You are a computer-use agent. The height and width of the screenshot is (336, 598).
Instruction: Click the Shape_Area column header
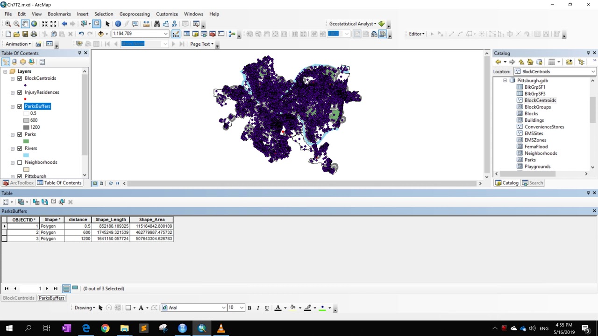(152, 220)
